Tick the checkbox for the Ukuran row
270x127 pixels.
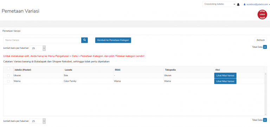point(8,76)
